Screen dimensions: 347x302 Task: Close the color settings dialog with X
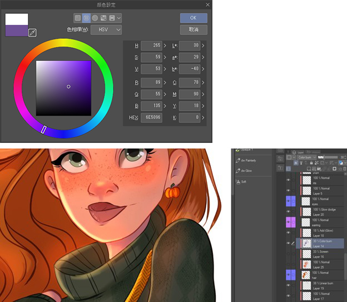208,4
